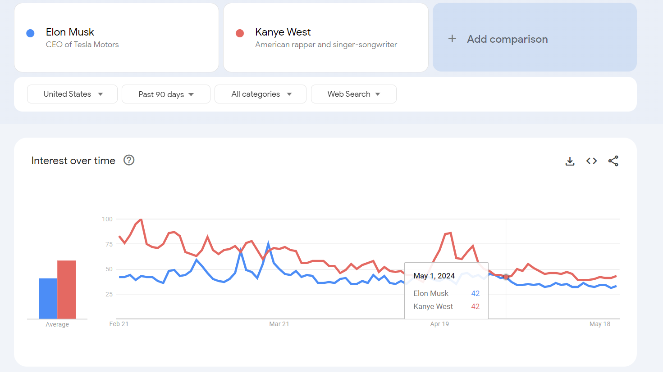
Task: Click the Kanye West tooltip row
Action: pyautogui.click(x=446, y=306)
